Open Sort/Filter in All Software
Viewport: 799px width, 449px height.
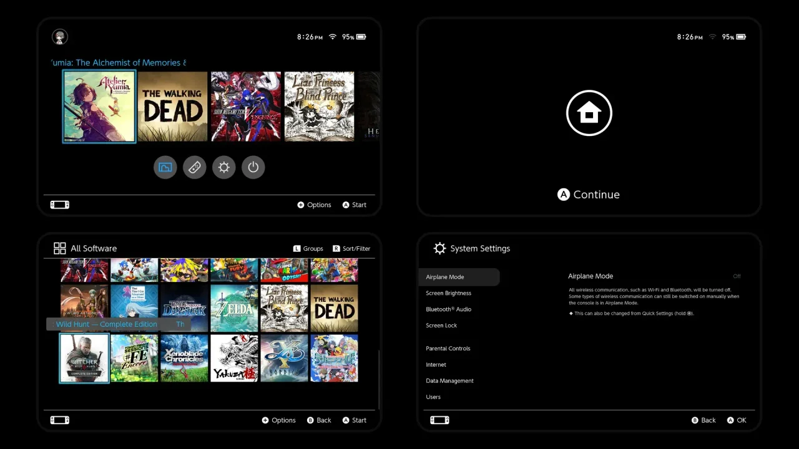351,248
